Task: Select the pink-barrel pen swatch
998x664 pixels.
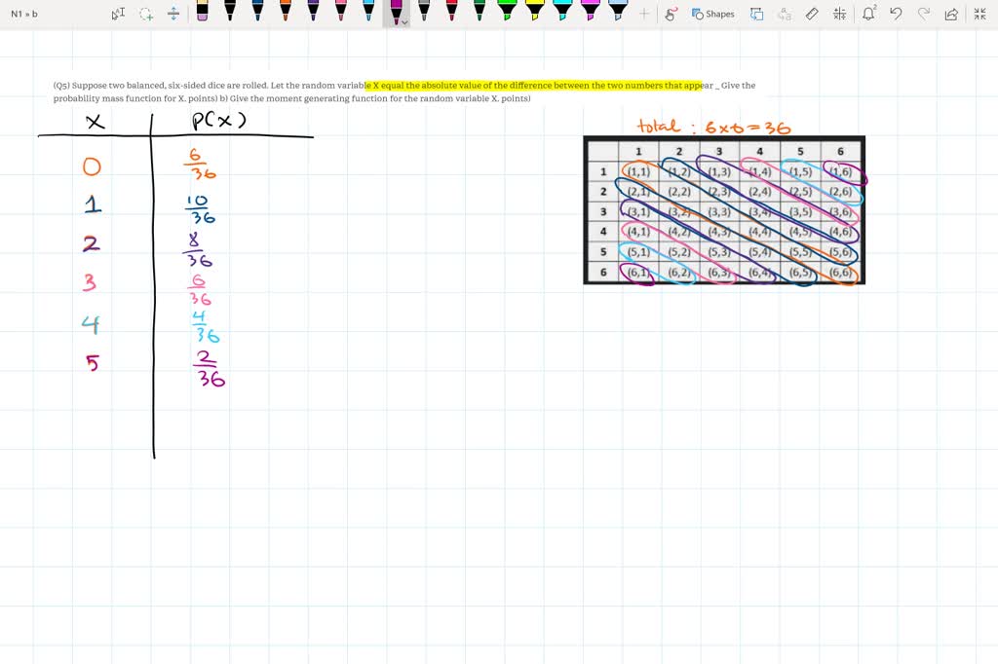Action: click(339, 14)
